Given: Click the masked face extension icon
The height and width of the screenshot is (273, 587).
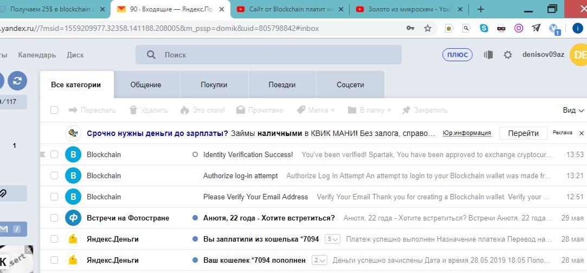Looking at the screenshot, I should pos(501,28).
